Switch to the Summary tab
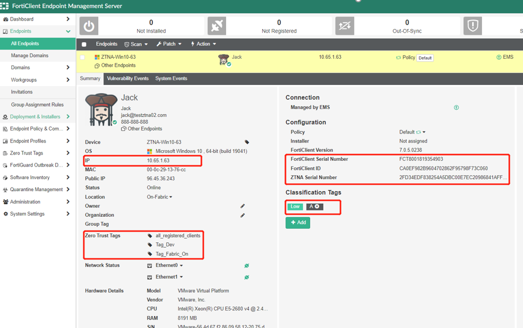 [x=90, y=78]
